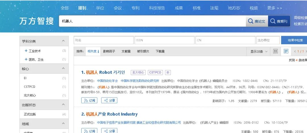
Task: Sort results by 被引频次
Action: point(143,51)
